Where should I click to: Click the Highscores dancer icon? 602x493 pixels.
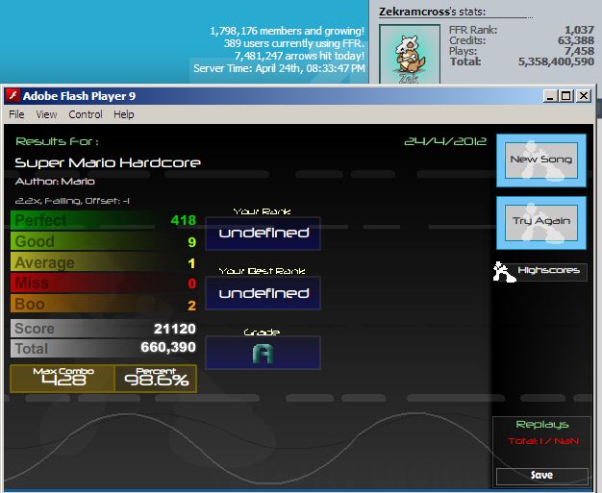pyautogui.click(x=504, y=272)
